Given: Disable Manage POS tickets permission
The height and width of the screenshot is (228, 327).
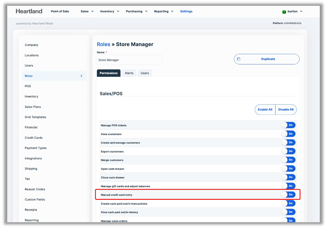Looking at the screenshot, I should click(x=288, y=125).
